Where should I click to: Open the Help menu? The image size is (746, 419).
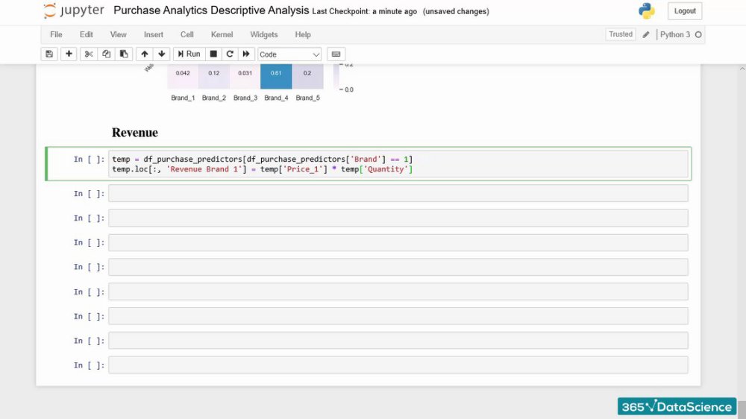coord(303,35)
